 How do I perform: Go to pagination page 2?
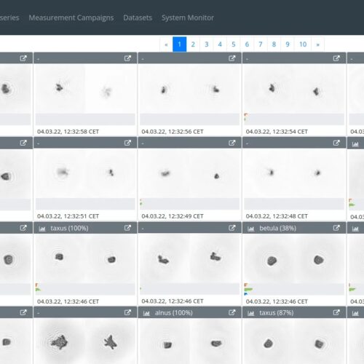(x=193, y=44)
